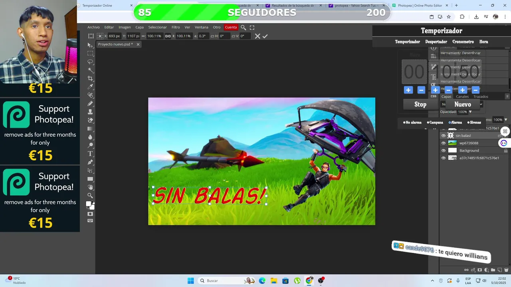The width and height of the screenshot is (511, 287).
Task: Select the Rectangle shape tool
Action: click(91, 179)
